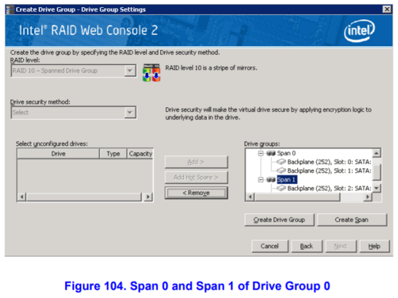
Task: Click unconfigured drives scroll right arrow
Action: pyautogui.click(x=148, y=197)
